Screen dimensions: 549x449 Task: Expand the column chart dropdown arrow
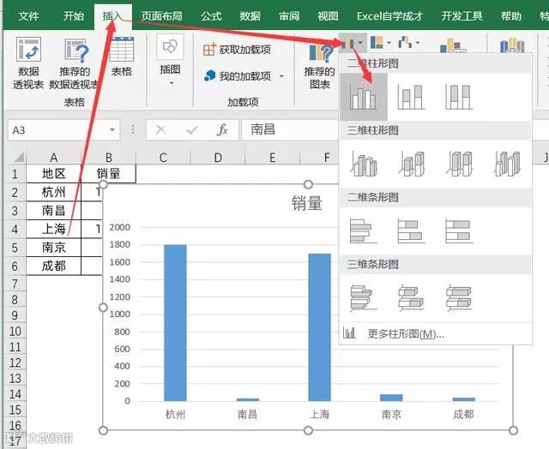click(x=360, y=43)
